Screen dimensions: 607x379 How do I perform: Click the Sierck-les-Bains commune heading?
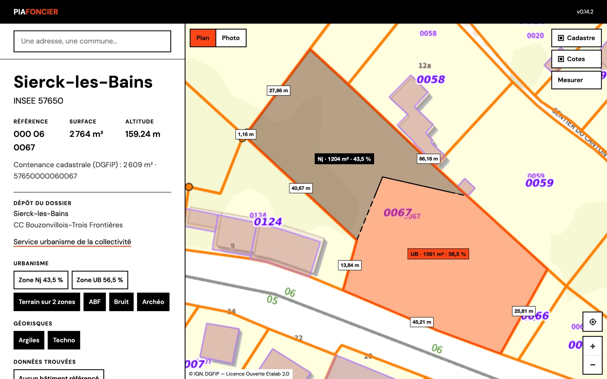(83, 82)
